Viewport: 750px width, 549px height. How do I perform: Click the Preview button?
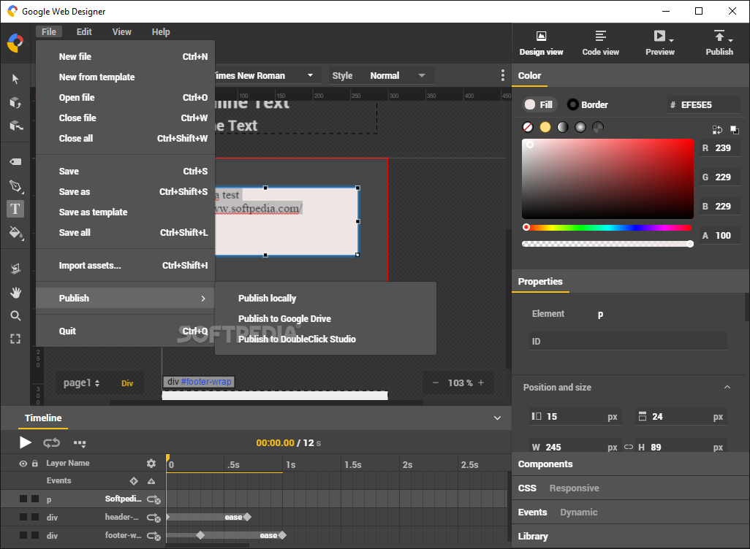[x=659, y=43]
